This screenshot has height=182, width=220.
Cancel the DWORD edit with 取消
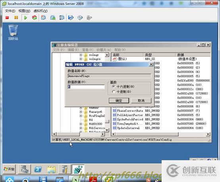(x=141, y=101)
